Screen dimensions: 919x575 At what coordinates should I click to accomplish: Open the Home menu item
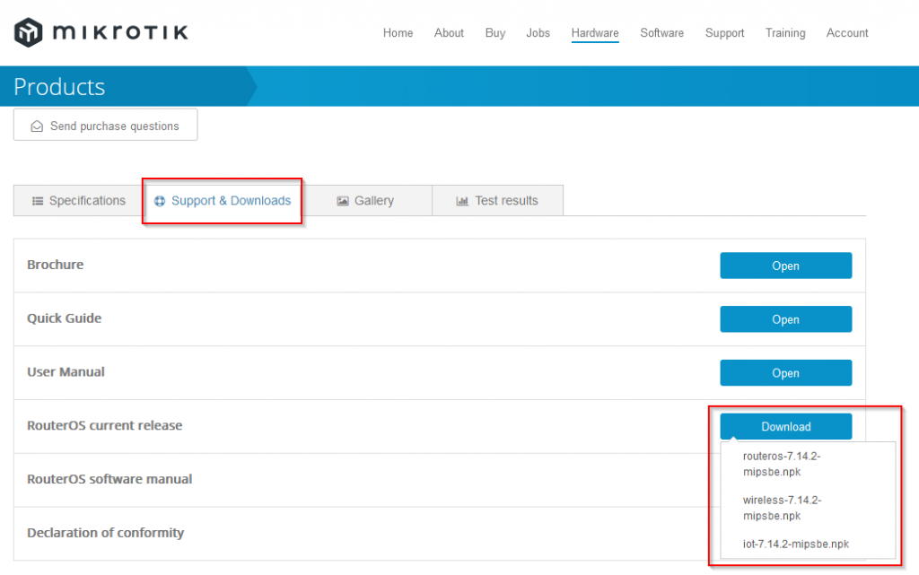(x=398, y=33)
